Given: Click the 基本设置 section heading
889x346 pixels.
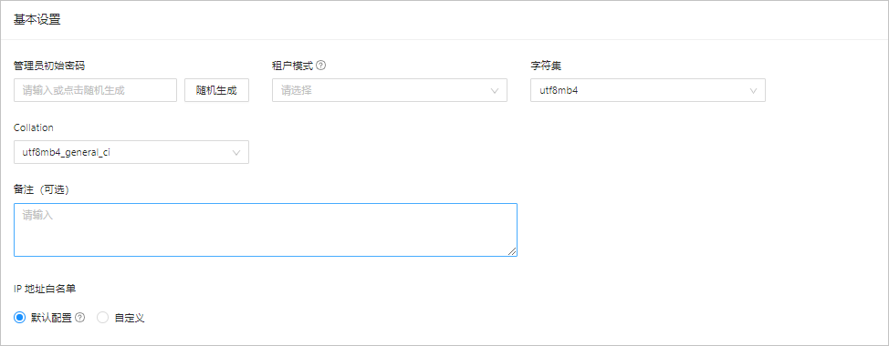Looking at the screenshot, I should [37, 20].
